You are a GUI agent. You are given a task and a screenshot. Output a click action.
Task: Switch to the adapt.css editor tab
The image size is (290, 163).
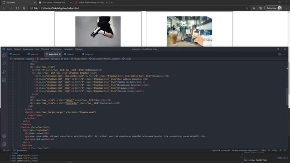point(89,54)
